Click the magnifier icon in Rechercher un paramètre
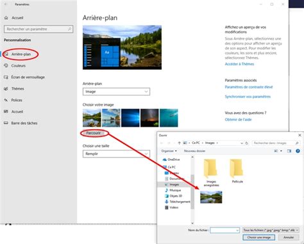 click(70, 29)
